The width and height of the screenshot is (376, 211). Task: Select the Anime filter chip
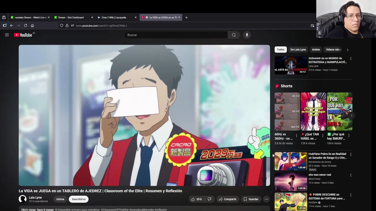click(316, 50)
